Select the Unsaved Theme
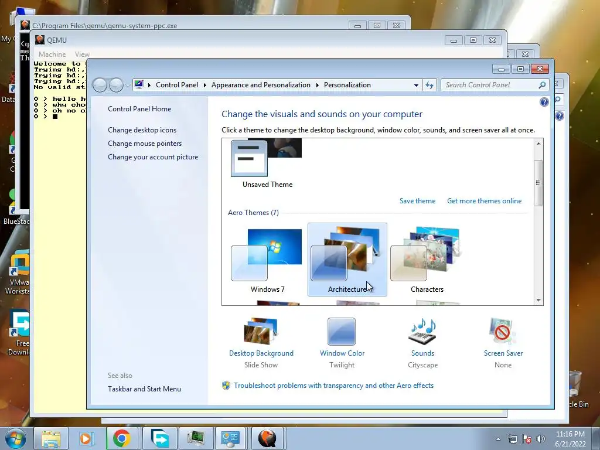 (267, 165)
